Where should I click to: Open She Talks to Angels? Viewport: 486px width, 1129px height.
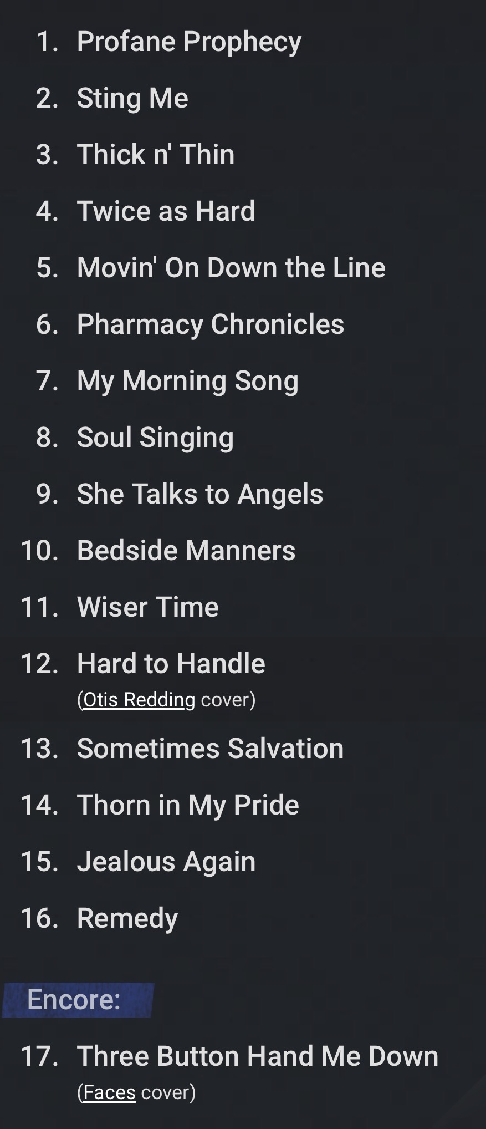(199, 494)
